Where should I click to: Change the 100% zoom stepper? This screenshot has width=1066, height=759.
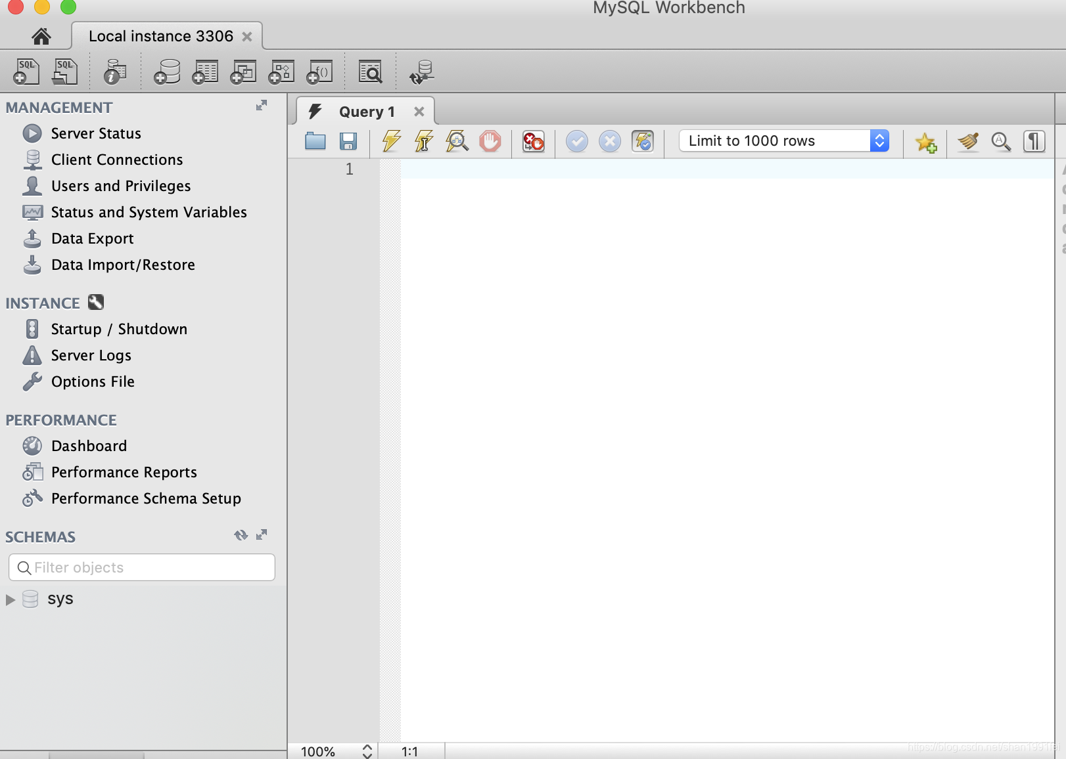(367, 751)
